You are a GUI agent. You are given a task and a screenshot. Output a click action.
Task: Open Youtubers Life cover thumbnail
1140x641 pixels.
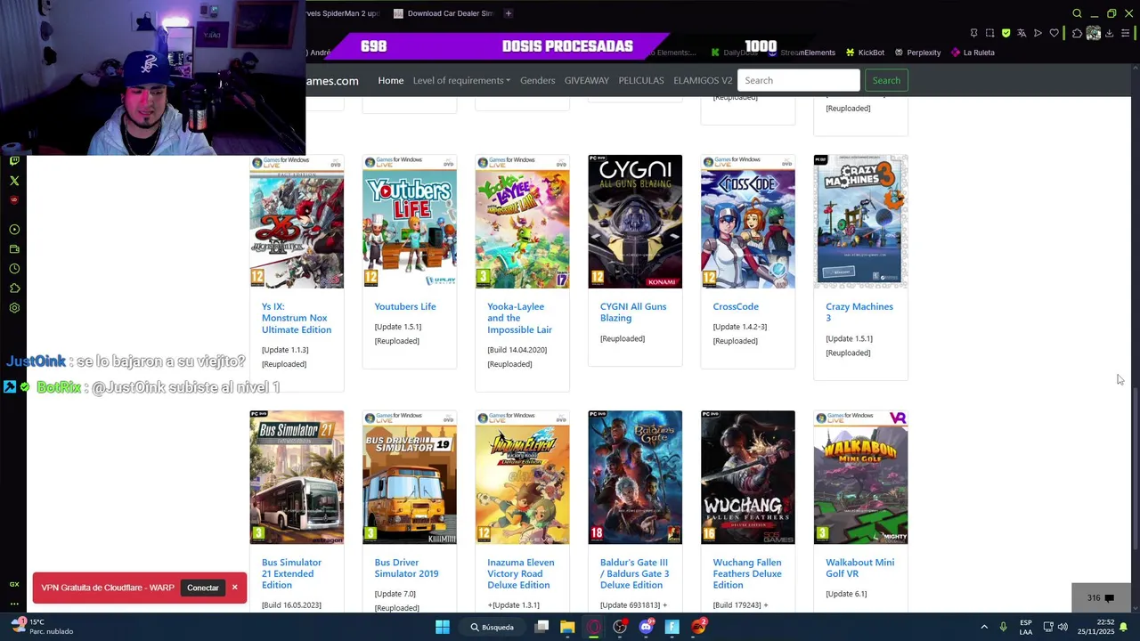tap(410, 222)
